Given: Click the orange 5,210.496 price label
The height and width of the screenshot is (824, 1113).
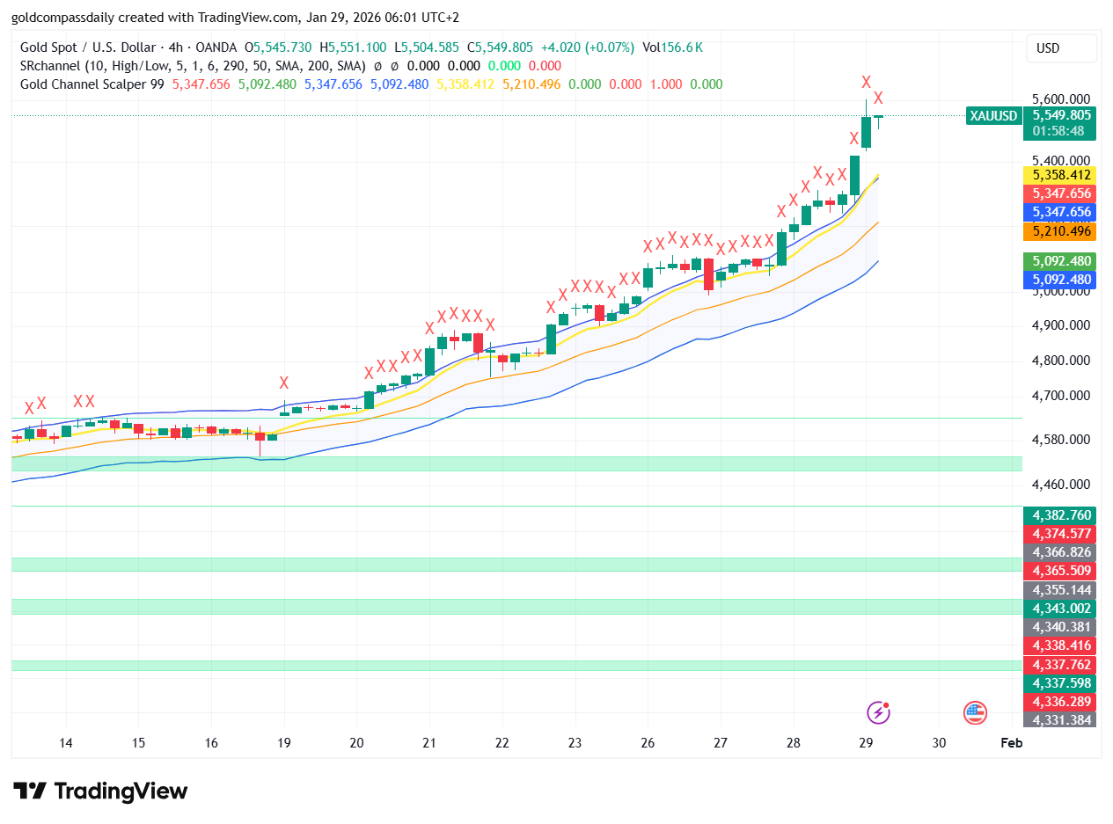Looking at the screenshot, I should (x=1060, y=232).
